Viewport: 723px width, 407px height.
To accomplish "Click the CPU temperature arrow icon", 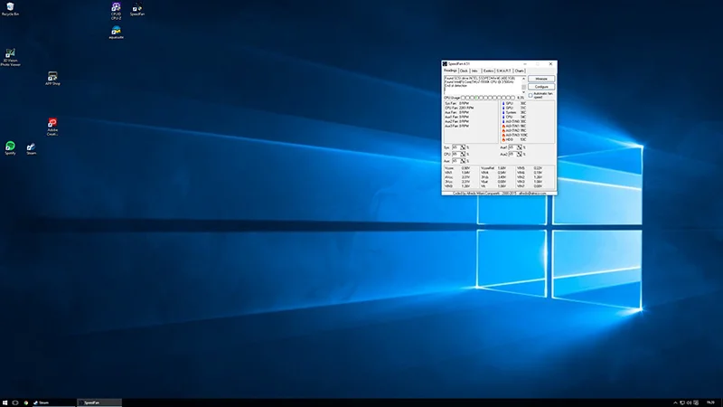I will [x=503, y=117].
